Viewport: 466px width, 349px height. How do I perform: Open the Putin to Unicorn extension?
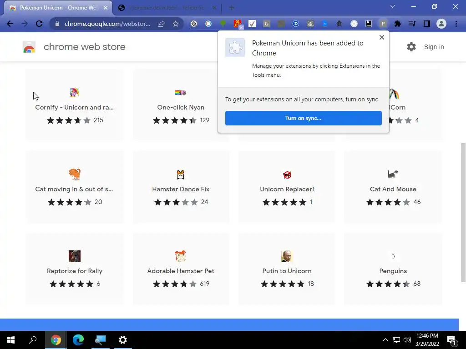[x=287, y=268]
